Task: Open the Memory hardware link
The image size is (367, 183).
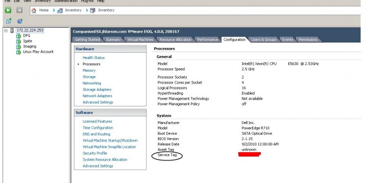Action: tap(89, 70)
